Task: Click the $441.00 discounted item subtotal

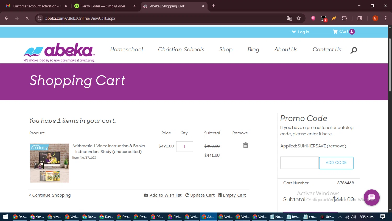Action: click(x=212, y=155)
